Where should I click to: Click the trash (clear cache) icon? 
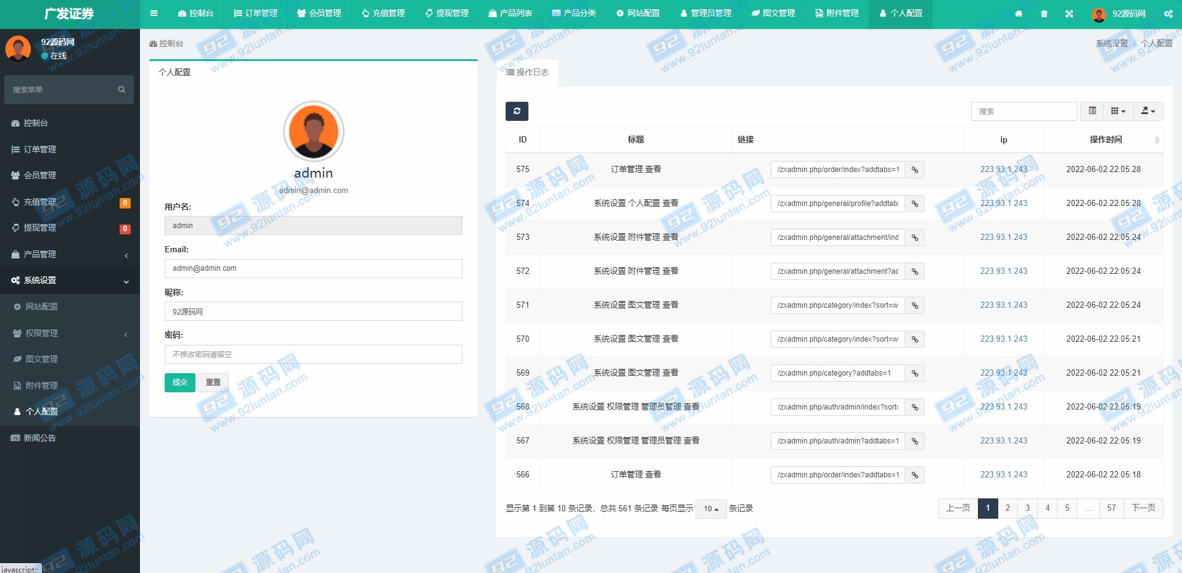click(1044, 14)
